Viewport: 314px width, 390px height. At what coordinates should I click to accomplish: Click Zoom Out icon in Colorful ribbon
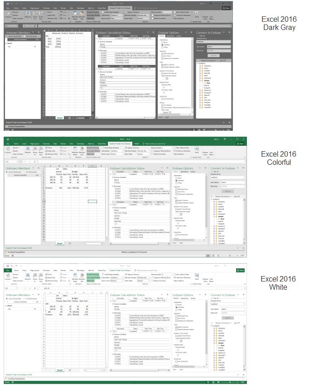41,149
